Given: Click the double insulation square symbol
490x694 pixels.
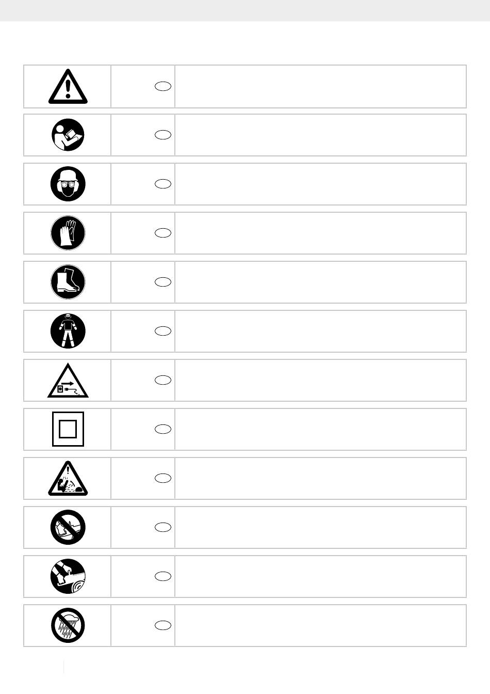Looking at the screenshot, I should click(x=68, y=429).
